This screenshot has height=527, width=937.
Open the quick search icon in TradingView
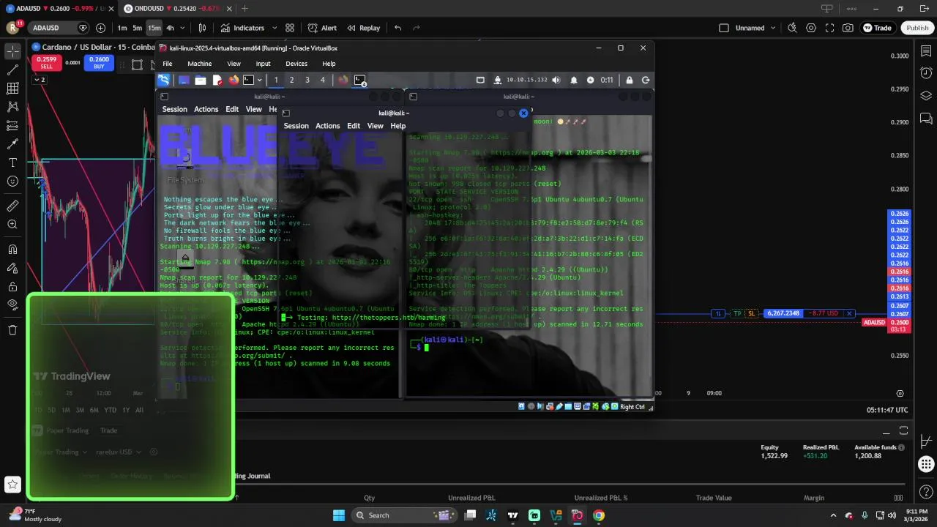pos(792,28)
